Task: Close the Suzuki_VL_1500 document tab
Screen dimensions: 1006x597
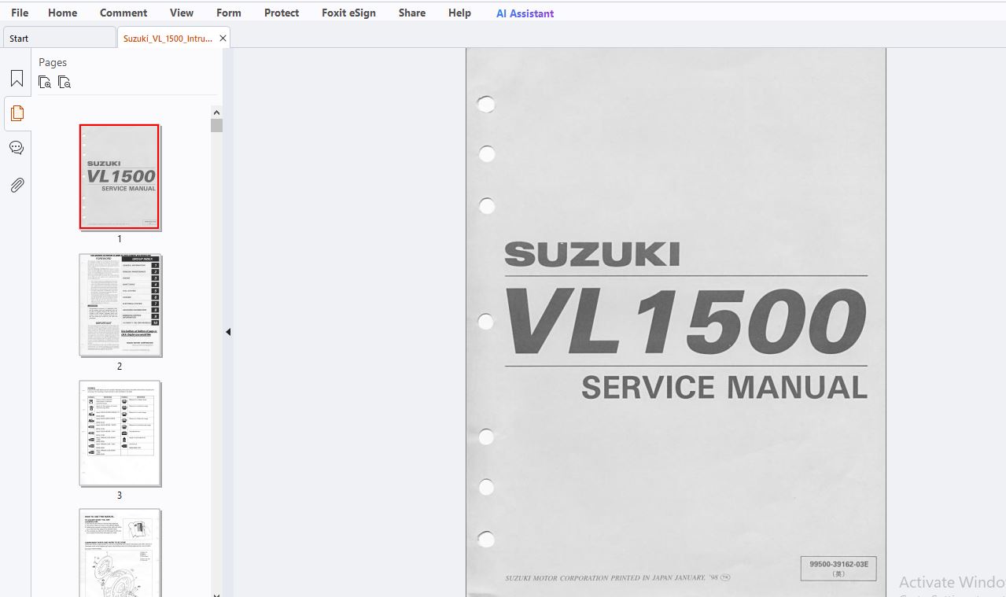Action: (223, 38)
